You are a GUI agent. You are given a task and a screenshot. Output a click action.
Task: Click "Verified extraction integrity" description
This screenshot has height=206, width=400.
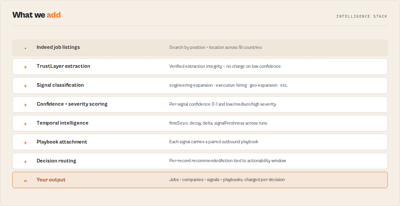(225, 66)
